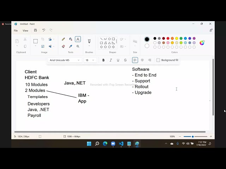Open Visual Studio Code from taskbar

[x=121, y=144]
